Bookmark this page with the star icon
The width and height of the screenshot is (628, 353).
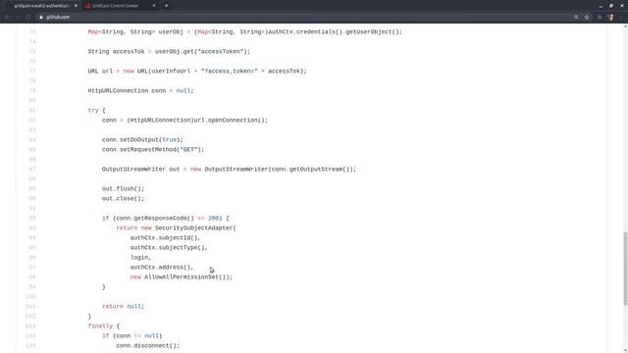(587, 18)
